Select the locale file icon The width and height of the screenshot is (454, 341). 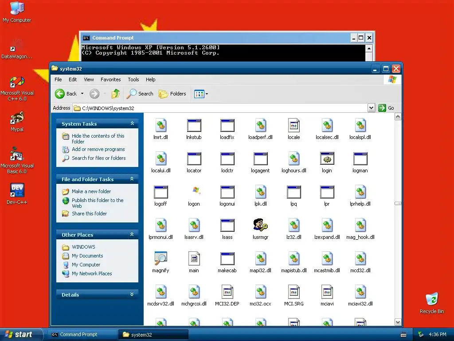[x=294, y=125]
